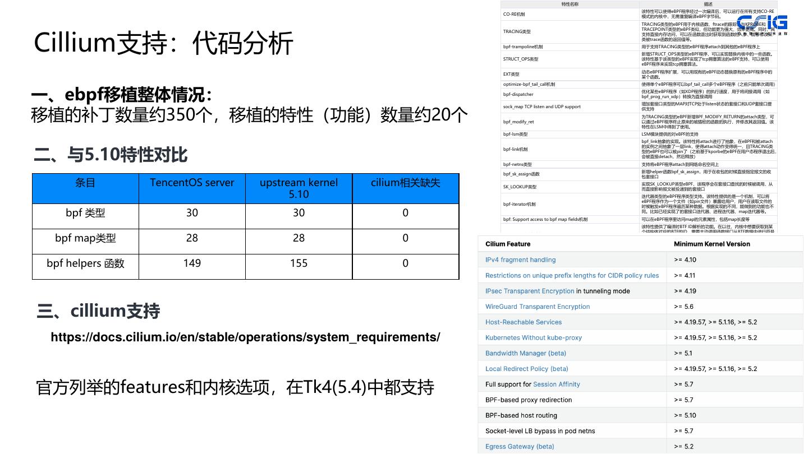The width and height of the screenshot is (808, 454).
Task: Open the Host-Reachable Services link
Action: [524, 322]
